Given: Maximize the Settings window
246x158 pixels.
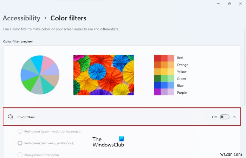Looking at the screenshot, I should pos(229,4).
